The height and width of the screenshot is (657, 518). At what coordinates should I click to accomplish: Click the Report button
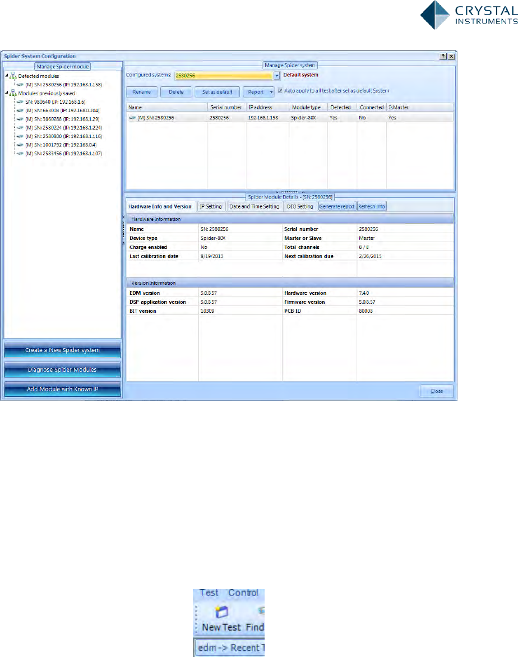pos(256,92)
